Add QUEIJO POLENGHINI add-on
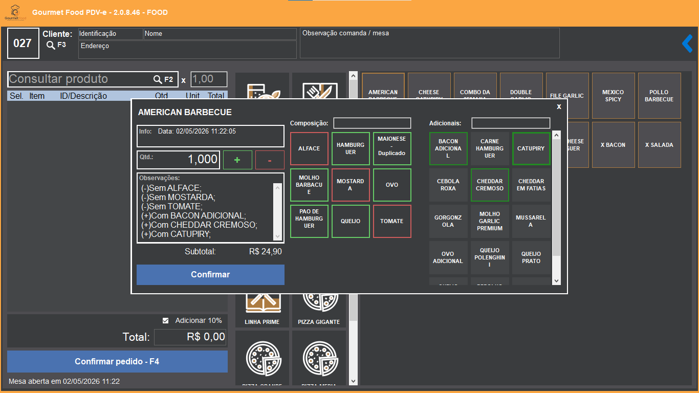The image size is (699, 393). point(490,257)
